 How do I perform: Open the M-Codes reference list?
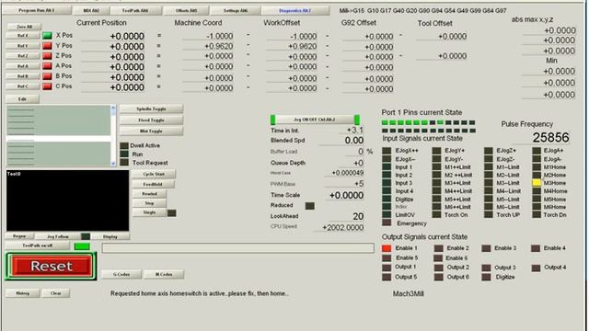[x=164, y=274]
